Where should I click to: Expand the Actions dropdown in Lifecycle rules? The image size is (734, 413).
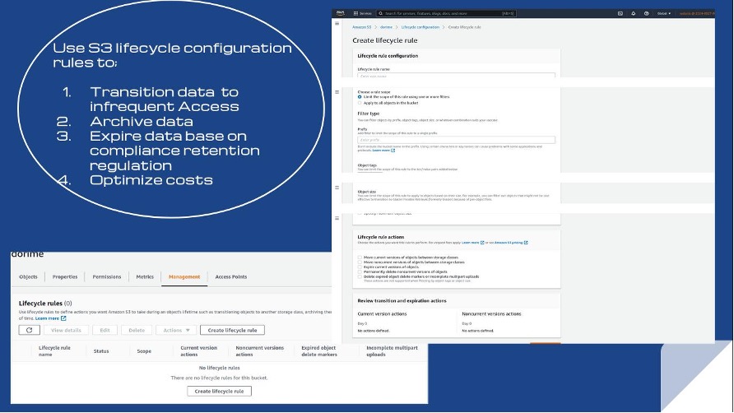point(177,330)
